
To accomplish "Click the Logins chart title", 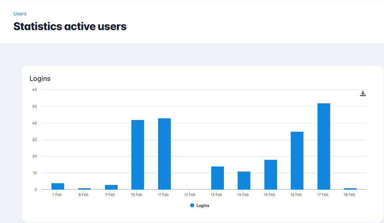I will pos(40,79).
